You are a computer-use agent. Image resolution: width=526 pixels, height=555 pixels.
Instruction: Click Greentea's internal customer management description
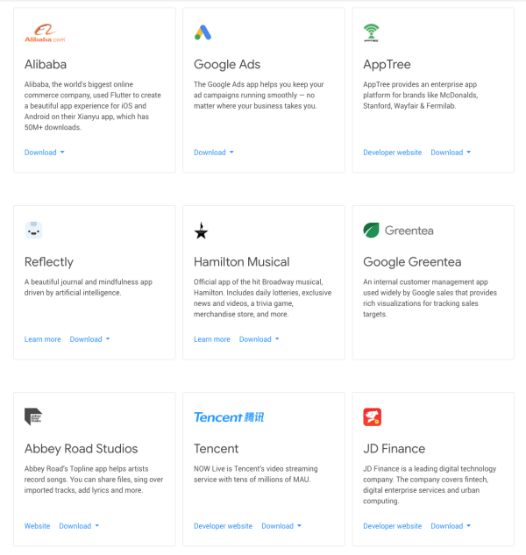pyautogui.click(x=430, y=298)
